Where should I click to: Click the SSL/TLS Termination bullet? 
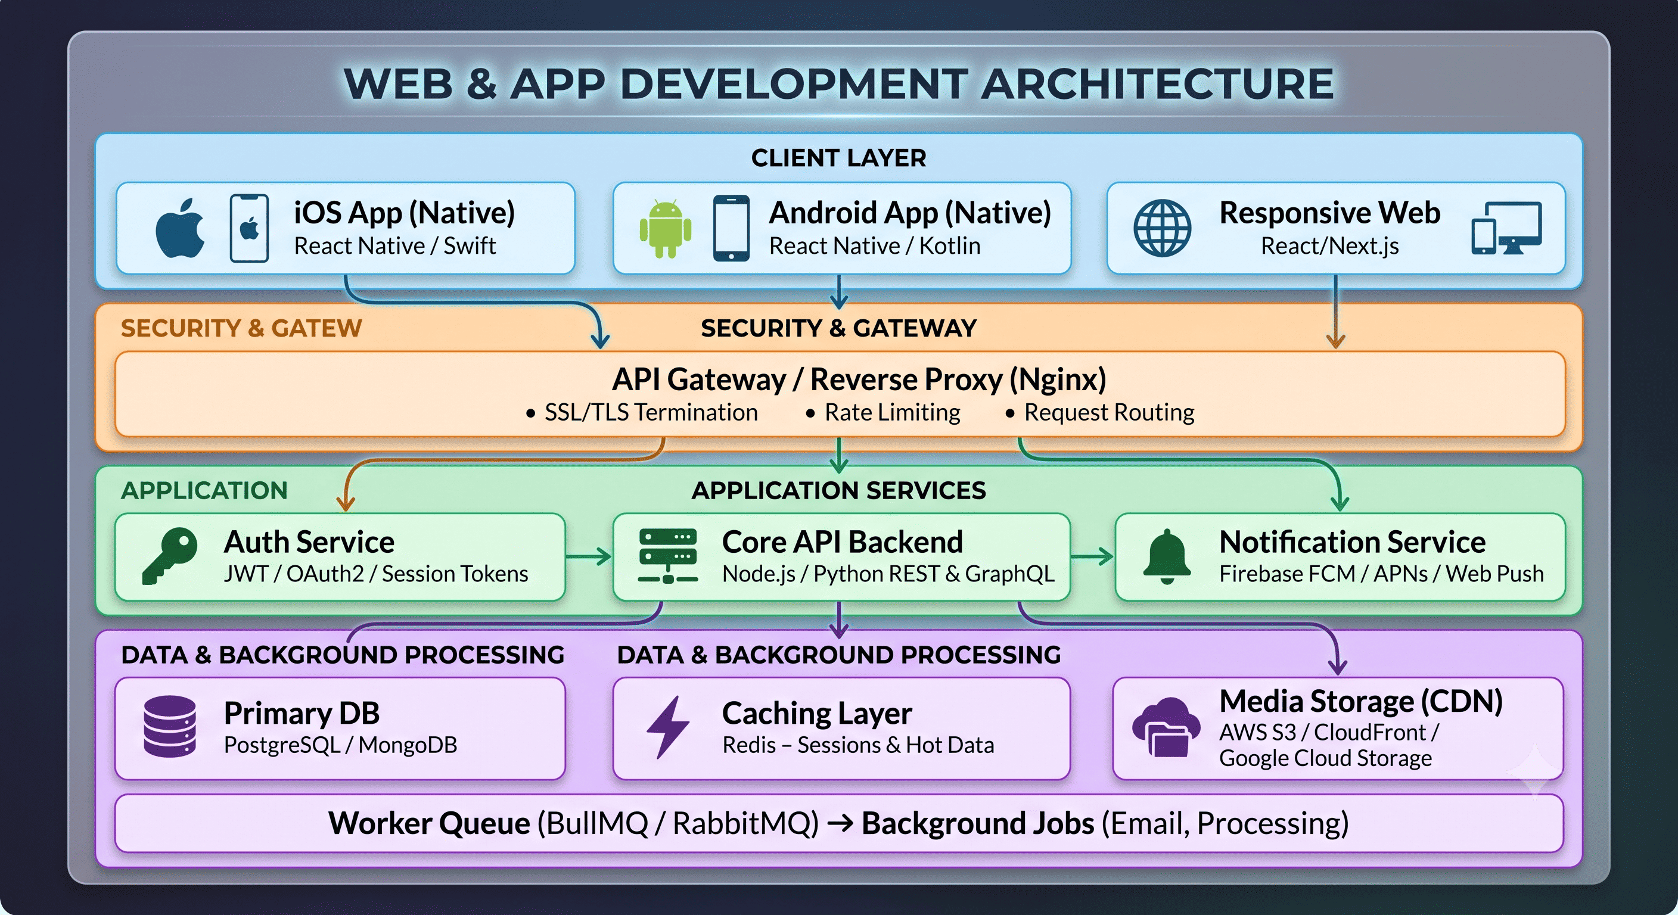pyautogui.click(x=642, y=412)
